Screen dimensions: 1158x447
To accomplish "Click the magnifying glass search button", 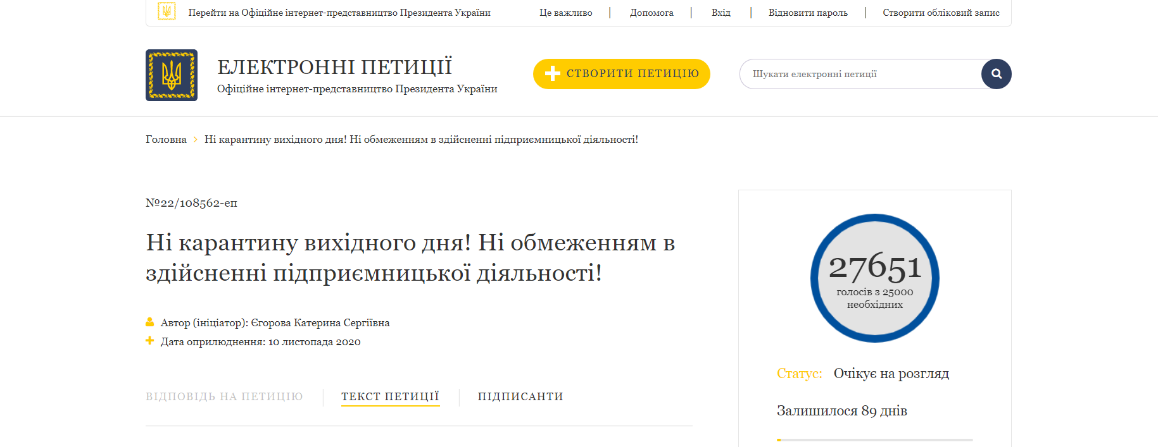I will point(996,74).
